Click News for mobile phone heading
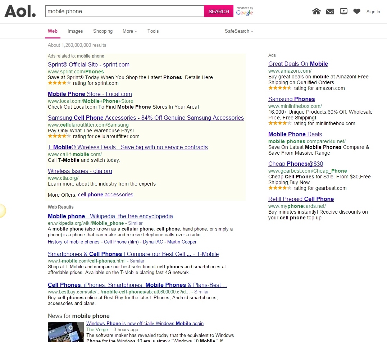This screenshot has height=342, width=387. click(x=79, y=316)
